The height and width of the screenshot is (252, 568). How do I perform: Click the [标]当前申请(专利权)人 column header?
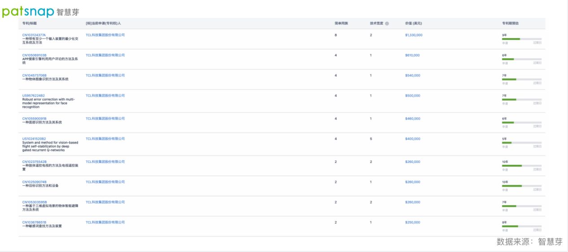[x=103, y=23]
